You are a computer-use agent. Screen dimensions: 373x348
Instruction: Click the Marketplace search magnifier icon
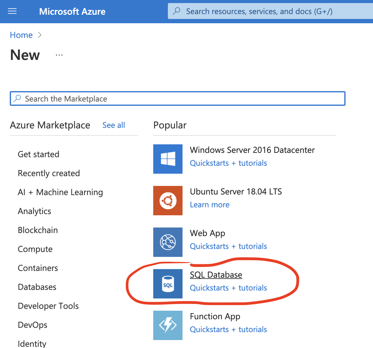tap(17, 98)
